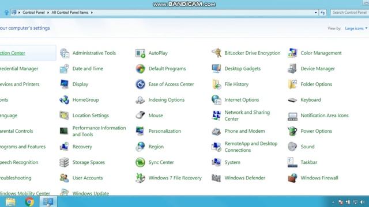
Task: Open the Windows Firewall icon
Action: (292, 178)
